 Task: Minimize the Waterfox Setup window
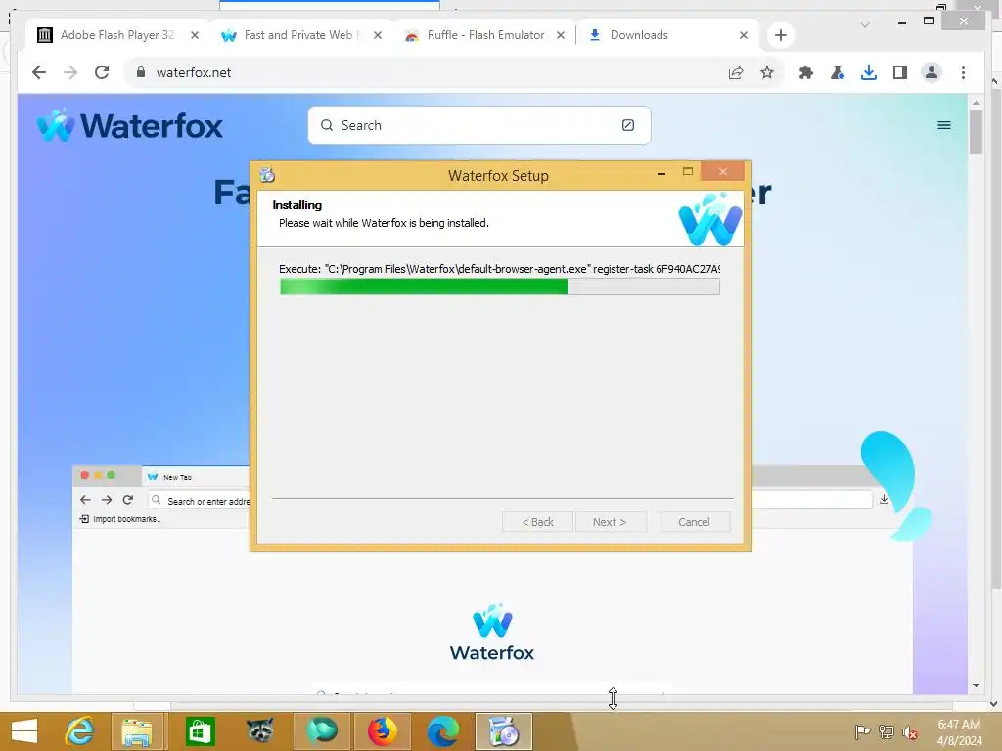[x=661, y=172]
